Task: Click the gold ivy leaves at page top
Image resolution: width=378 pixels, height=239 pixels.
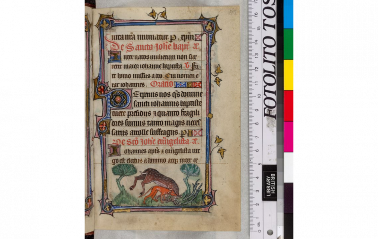Action: click(x=158, y=14)
